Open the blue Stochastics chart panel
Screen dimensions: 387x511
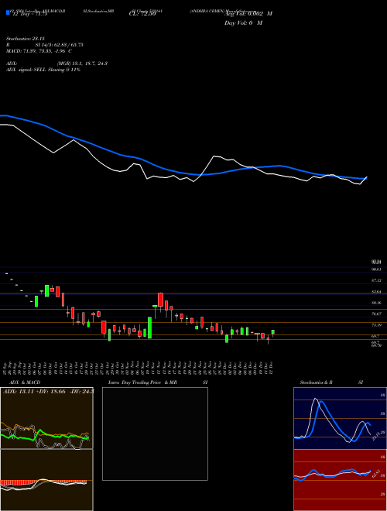pos(340,418)
